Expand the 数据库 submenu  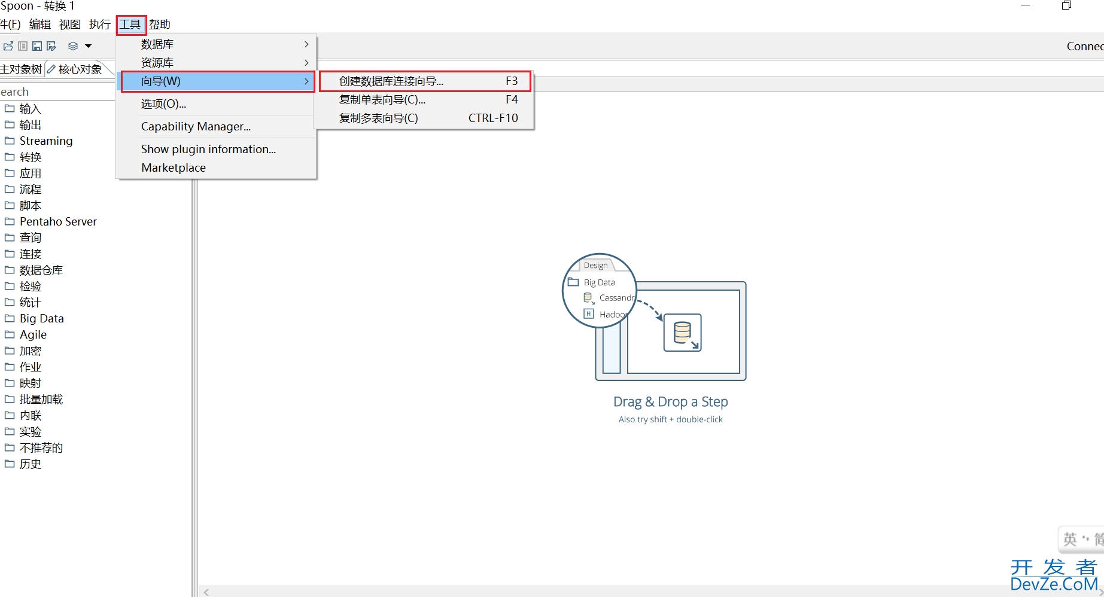[x=216, y=44]
